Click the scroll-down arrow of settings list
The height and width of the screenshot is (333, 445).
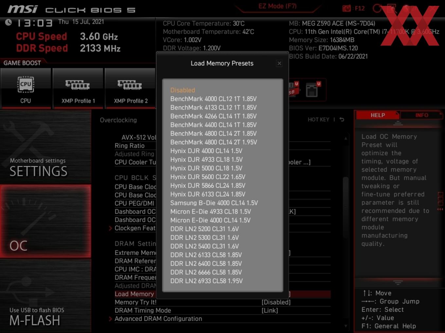click(346, 326)
